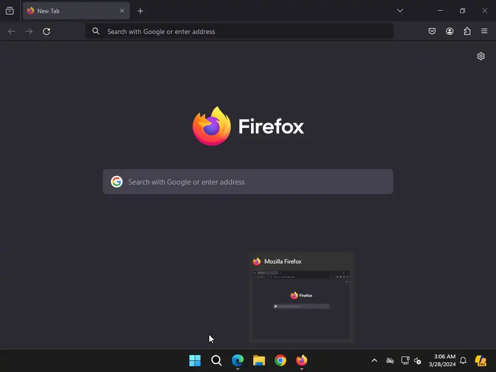Click the OneDrive cloud tray icon
This screenshot has height=372, width=496.
click(x=390, y=360)
